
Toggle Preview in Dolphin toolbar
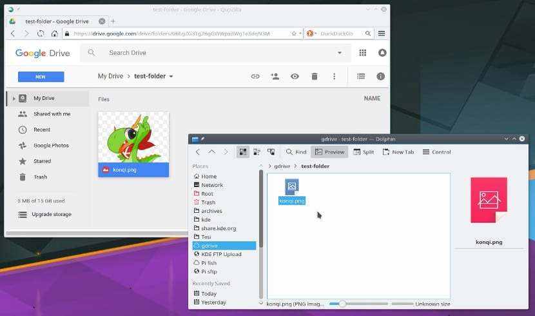329,152
